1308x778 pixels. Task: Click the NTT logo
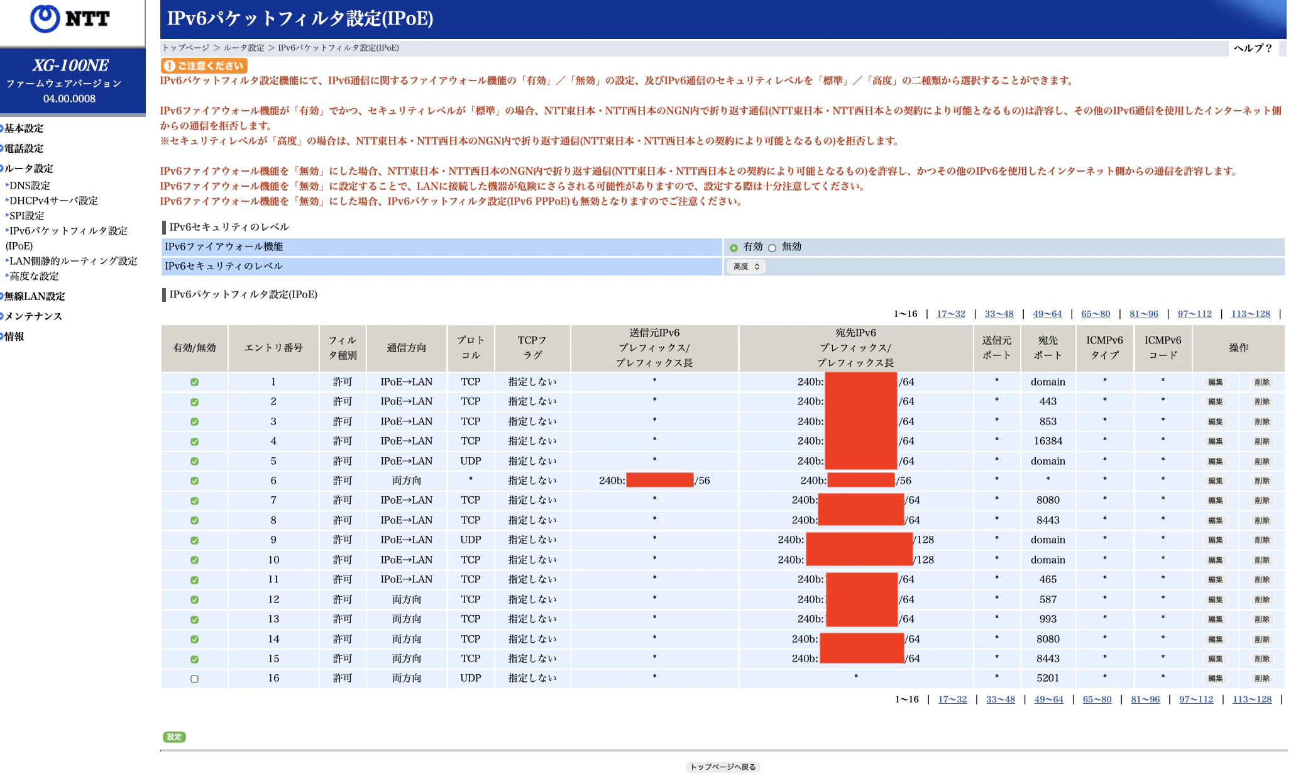(x=70, y=19)
